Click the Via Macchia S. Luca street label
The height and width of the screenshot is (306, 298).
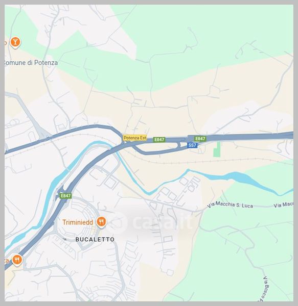pyautogui.click(x=230, y=205)
